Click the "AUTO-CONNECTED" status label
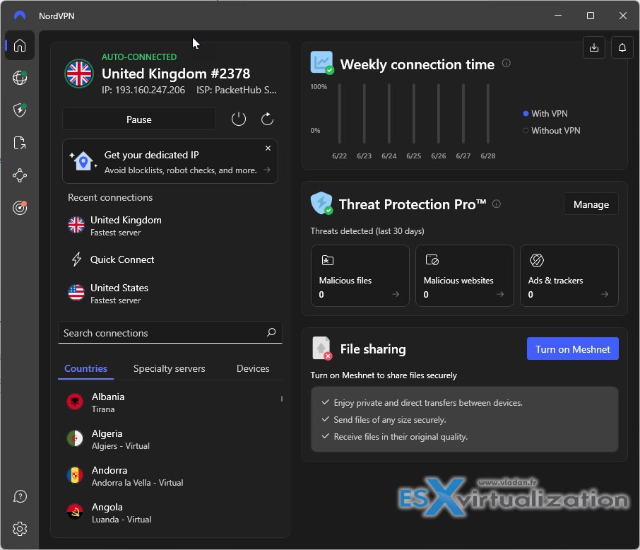Screen dimensions: 640x550 (139, 57)
